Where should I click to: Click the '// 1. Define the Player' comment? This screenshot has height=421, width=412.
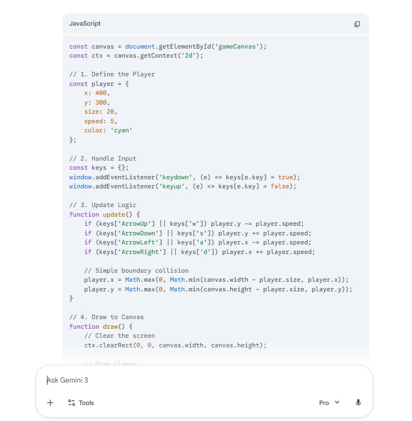(x=112, y=74)
